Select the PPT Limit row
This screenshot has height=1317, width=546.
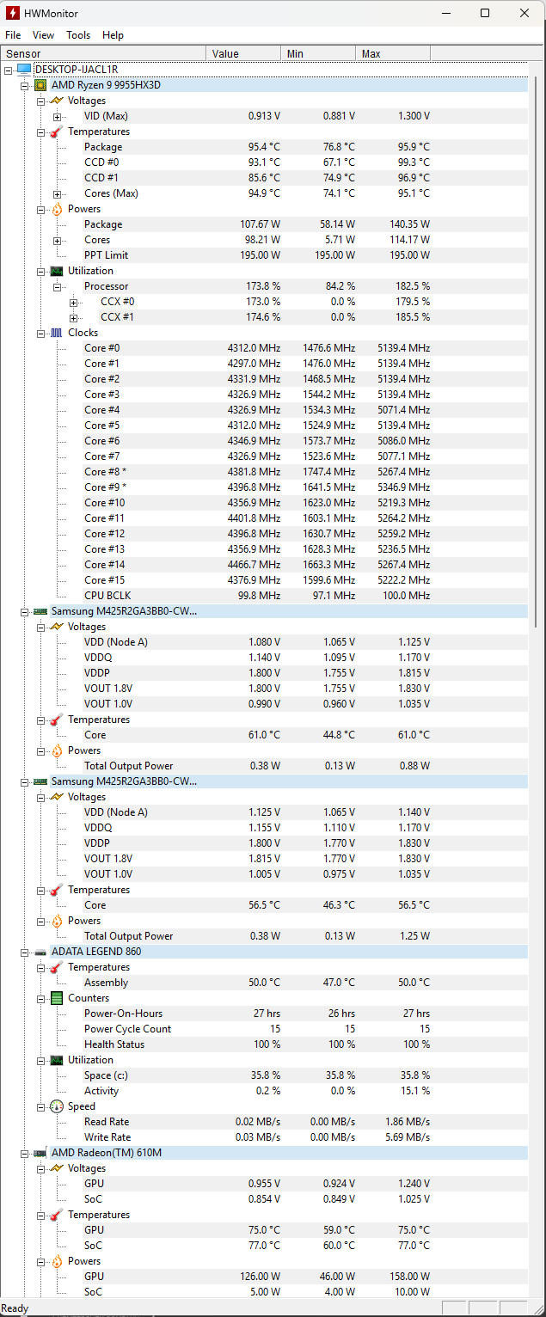coord(264,255)
